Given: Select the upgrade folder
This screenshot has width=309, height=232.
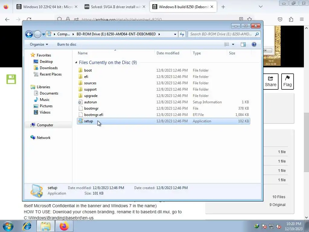Looking at the screenshot, I should [x=164, y=96].
